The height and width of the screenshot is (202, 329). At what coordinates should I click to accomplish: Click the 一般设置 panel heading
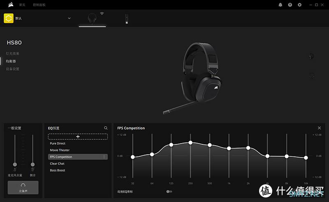tap(14, 128)
